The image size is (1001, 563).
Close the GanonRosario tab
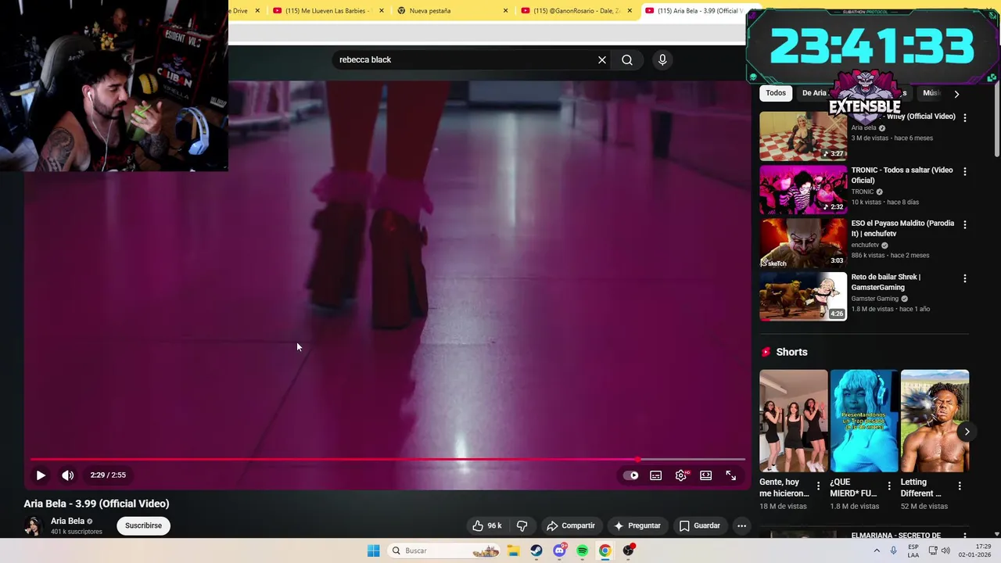click(630, 11)
